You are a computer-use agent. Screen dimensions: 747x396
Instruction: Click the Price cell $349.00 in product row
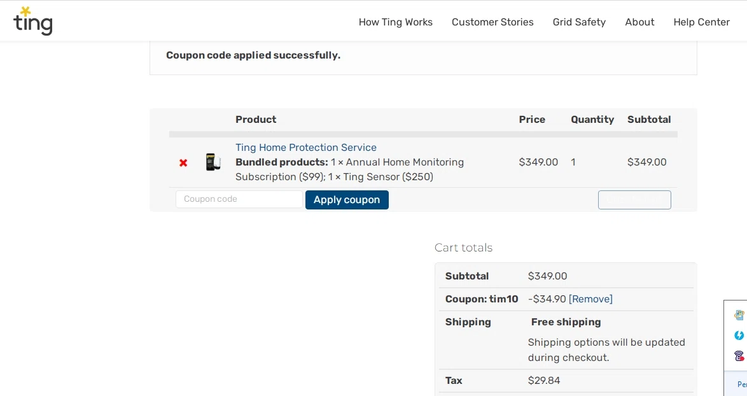(x=538, y=162)
